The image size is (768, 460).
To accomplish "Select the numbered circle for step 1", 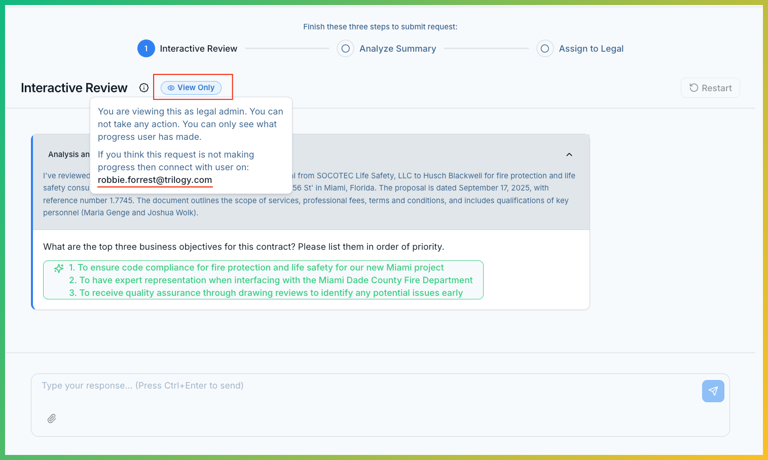I will point(146,48).
